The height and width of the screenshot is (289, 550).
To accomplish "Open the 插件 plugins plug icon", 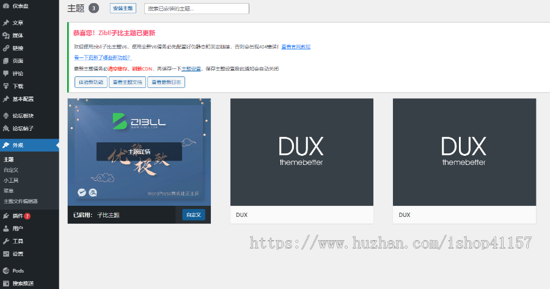I will (6, 216).
